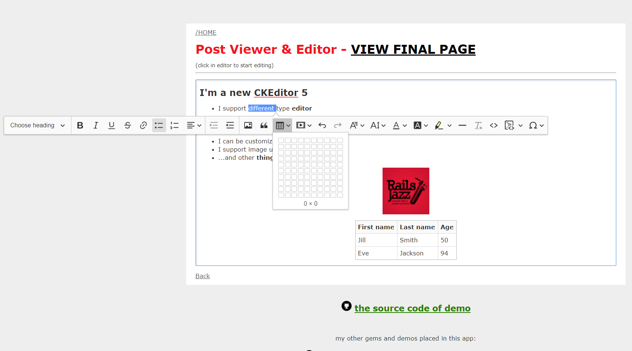
Task: Insert a hyperlink with the link icon
Action: [143, 125]
